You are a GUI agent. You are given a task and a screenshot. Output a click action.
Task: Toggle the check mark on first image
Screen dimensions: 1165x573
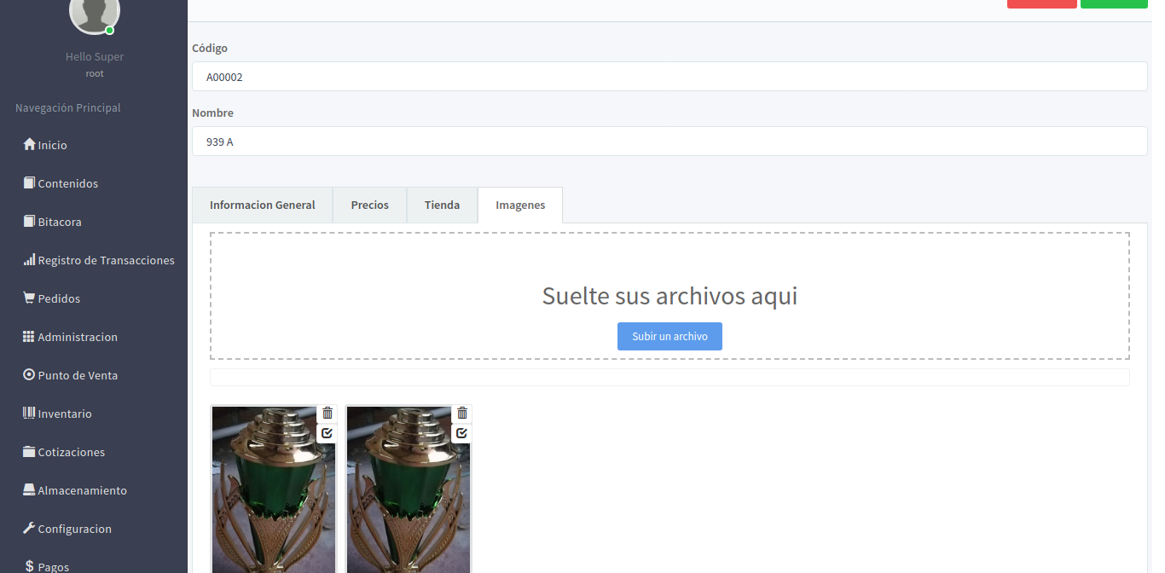pyautogui.click(x=327, y=433)
